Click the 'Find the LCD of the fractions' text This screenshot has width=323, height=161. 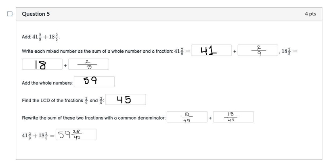(x=52, y=101)
